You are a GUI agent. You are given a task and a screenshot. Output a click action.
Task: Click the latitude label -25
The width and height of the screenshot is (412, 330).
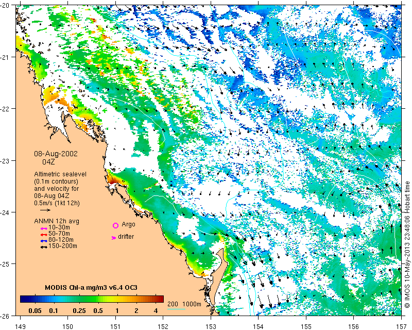click(5, 263)
